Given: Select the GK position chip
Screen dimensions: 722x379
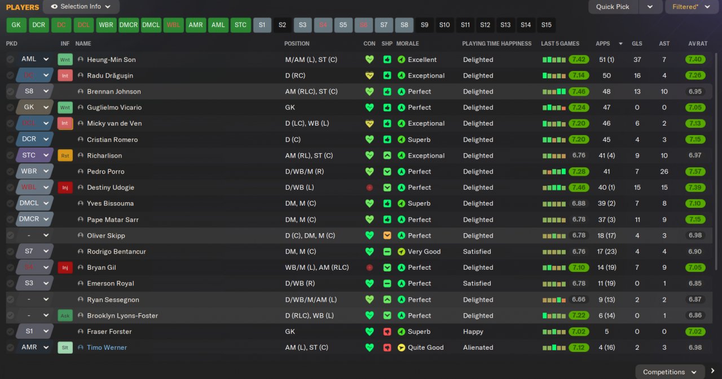Looking at the screenshot, I should coord(16,25).
